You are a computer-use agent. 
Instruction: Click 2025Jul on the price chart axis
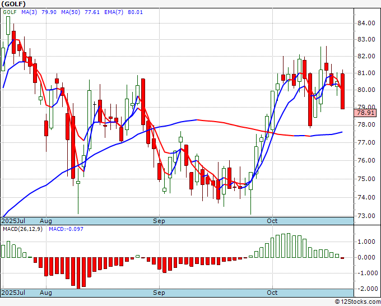(x=13, y=221)
